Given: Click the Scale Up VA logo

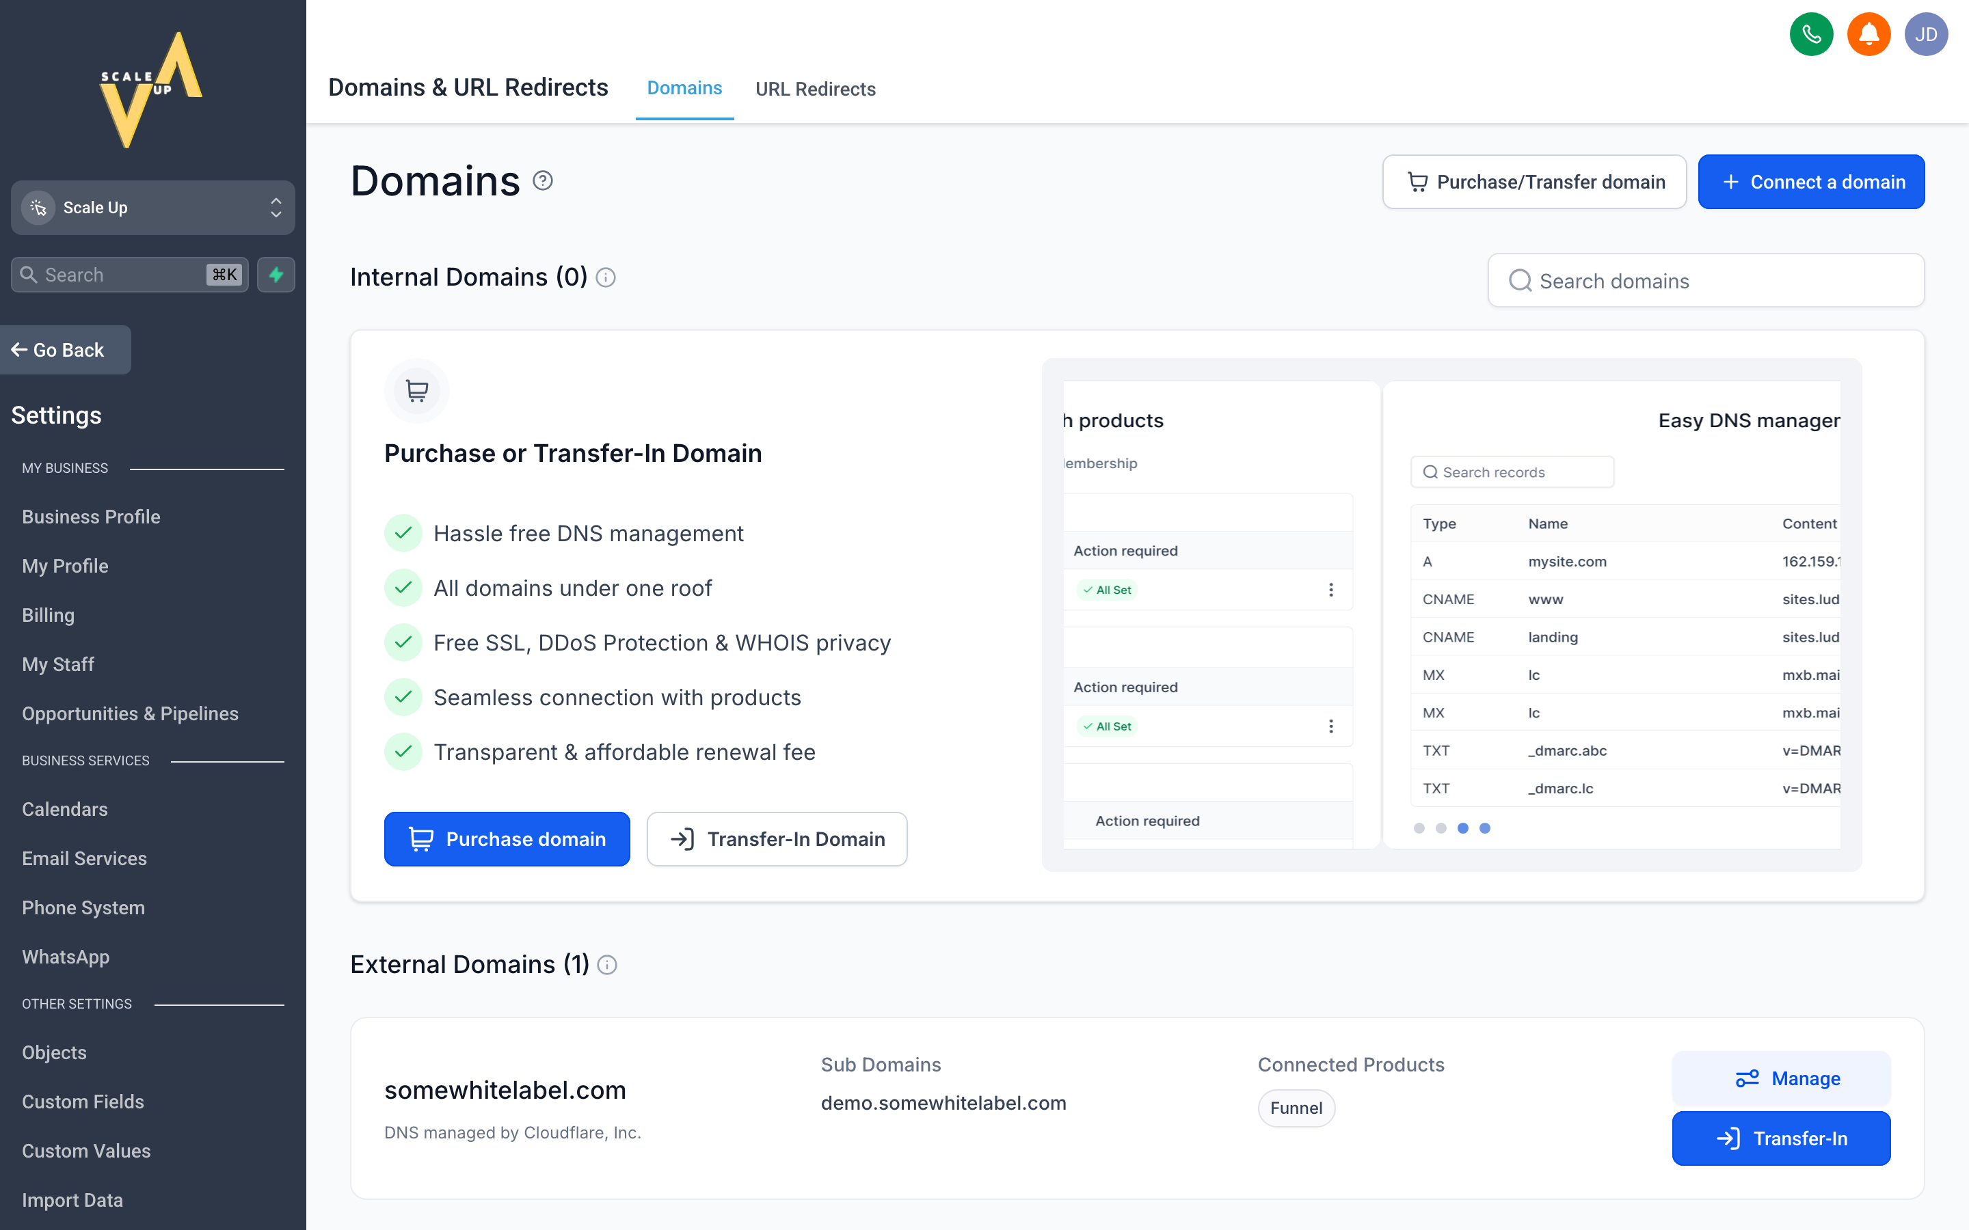Looking at the screenshot, I should pyautogui.click(x=152, y=90).
